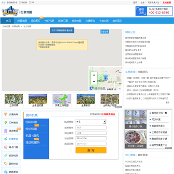Click the 更多 more news link
Screen dimensions: 174x174
(x=168, y=102)
